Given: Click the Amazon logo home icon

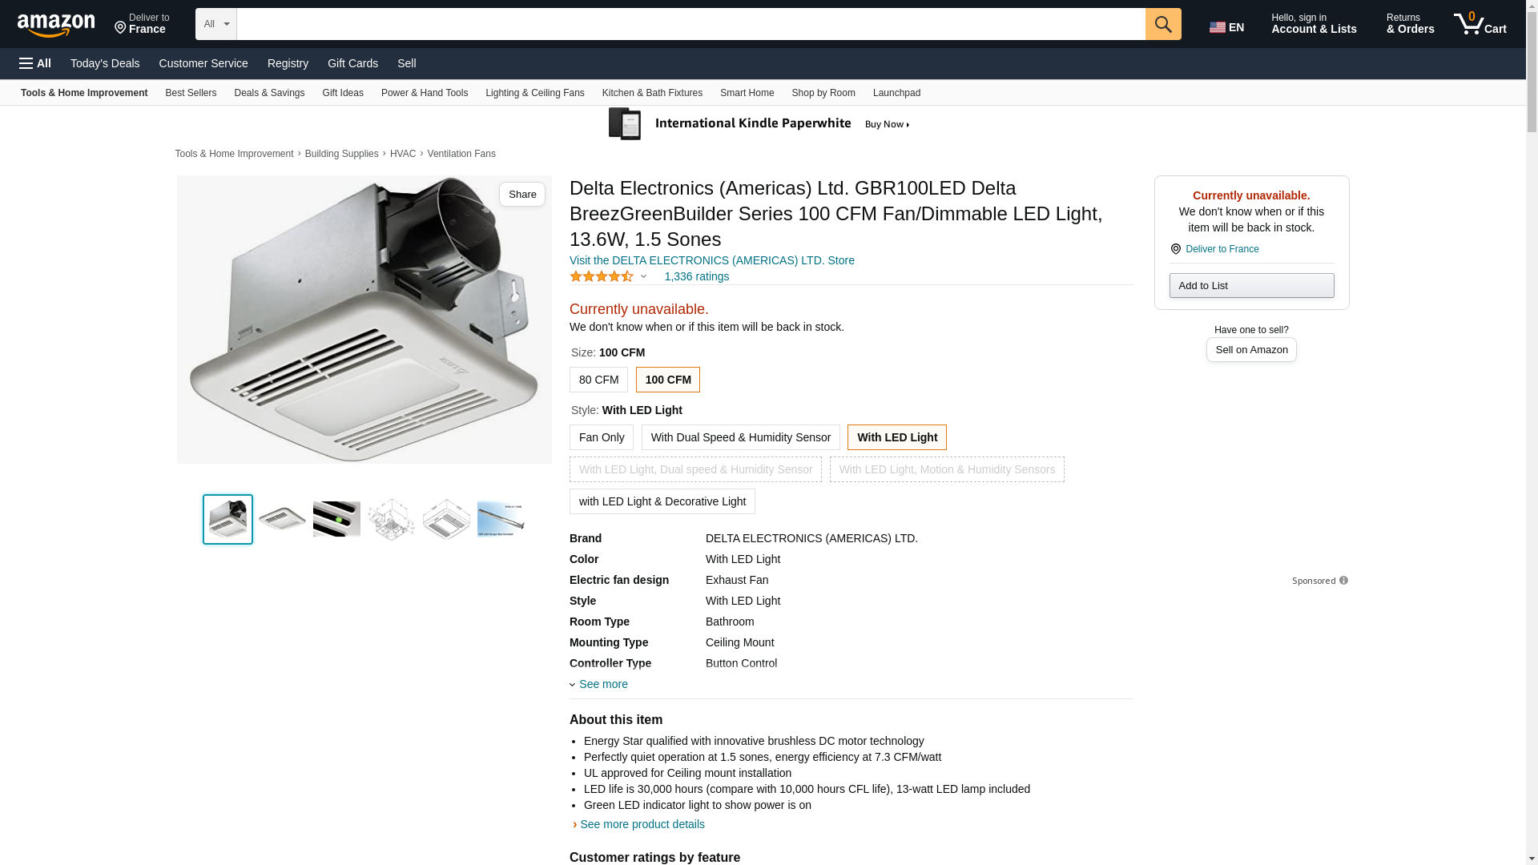Looking at the screenshot, I should [x=56, y=25].
